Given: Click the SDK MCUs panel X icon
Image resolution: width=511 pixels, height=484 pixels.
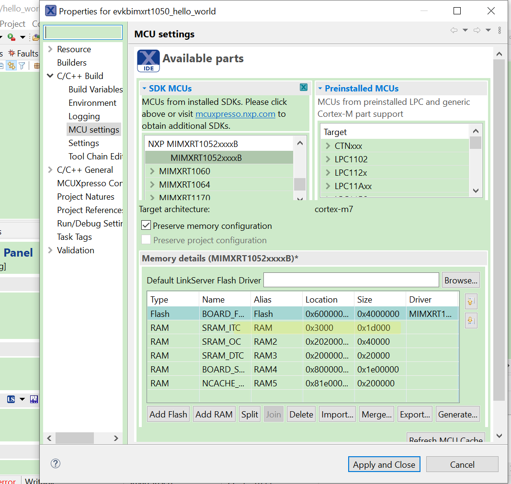Looking at the screenshot, I should coord(304,87).
